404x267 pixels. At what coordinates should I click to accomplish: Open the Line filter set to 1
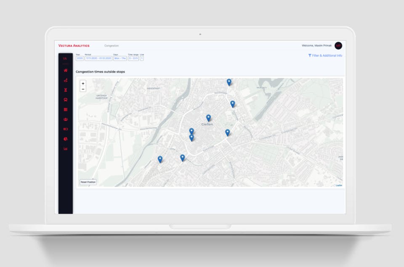(142, 58)
